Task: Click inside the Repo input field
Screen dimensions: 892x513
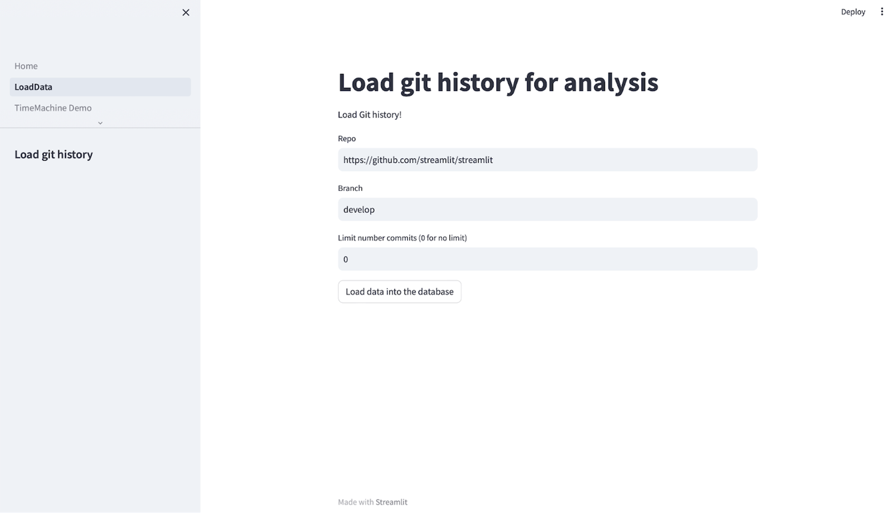Action: click(x=547, y=160)
